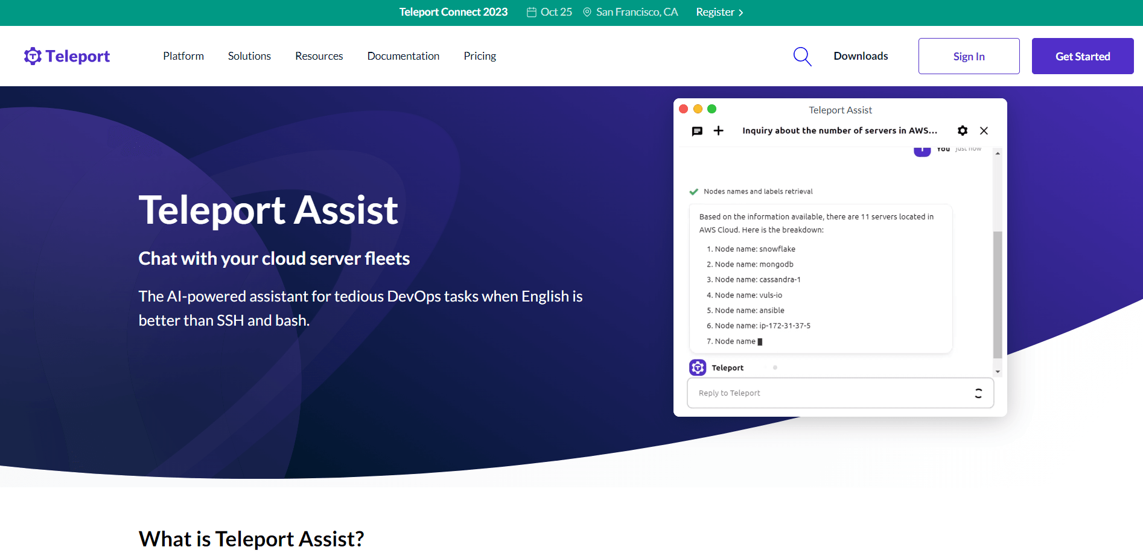Click the loading spinner in the reply field
This screenshot has height=553, width=1143.
978,393
